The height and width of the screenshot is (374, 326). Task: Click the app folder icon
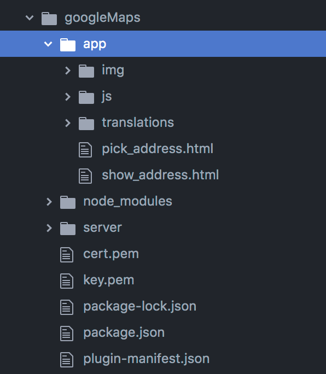(x=68, y=45)
